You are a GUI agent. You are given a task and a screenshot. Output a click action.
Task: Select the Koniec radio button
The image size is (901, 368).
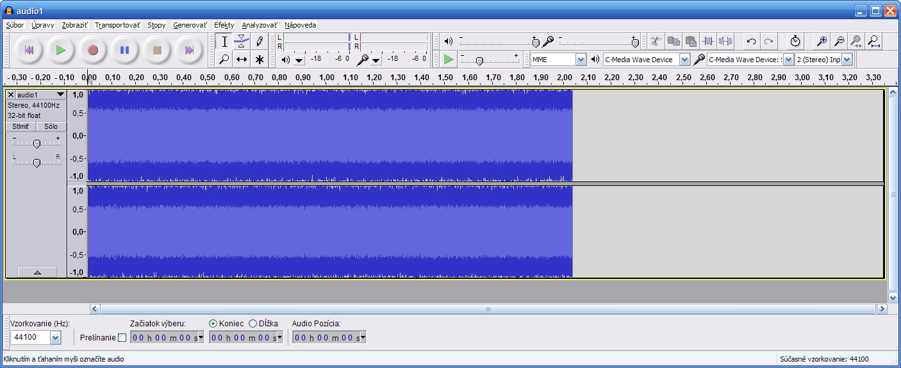(213, 324)
